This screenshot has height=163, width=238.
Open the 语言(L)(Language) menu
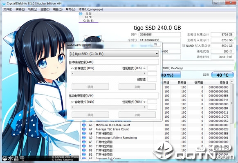(91, 9)
